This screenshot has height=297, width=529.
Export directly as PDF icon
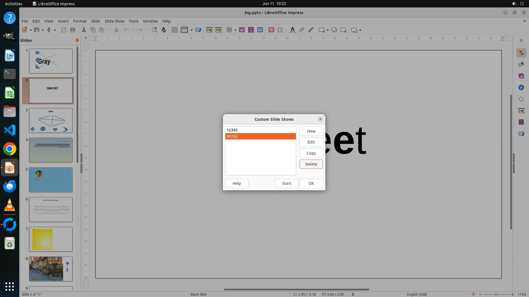click(64, 30)
